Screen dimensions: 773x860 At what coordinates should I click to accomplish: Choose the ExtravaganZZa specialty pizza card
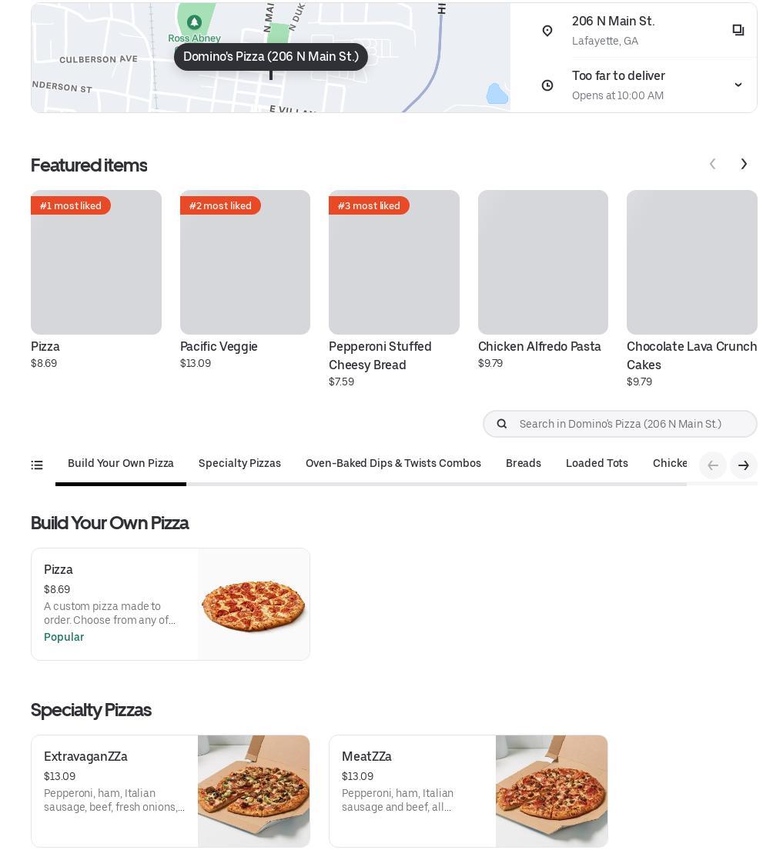pos(170,791)
